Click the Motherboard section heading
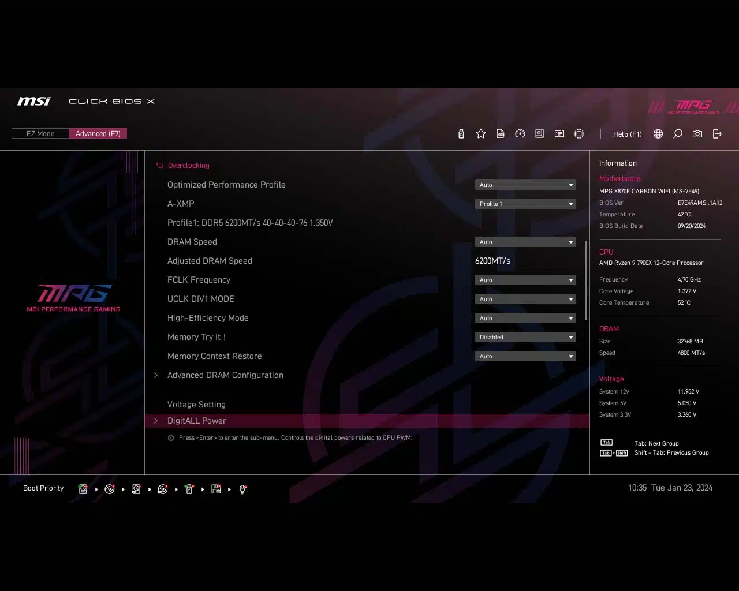The height and width of the screenshot is (591, 739). tap(619, 179)
